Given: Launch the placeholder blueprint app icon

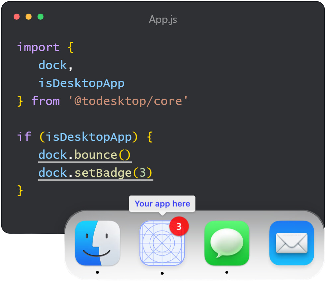Looking at the screenshot, I should tap(161, 243).
